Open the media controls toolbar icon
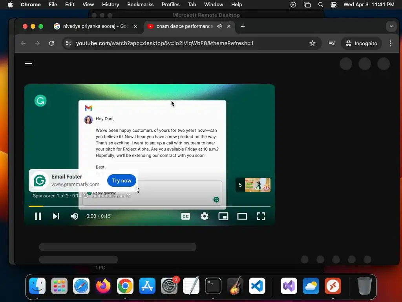 [332, 43]
